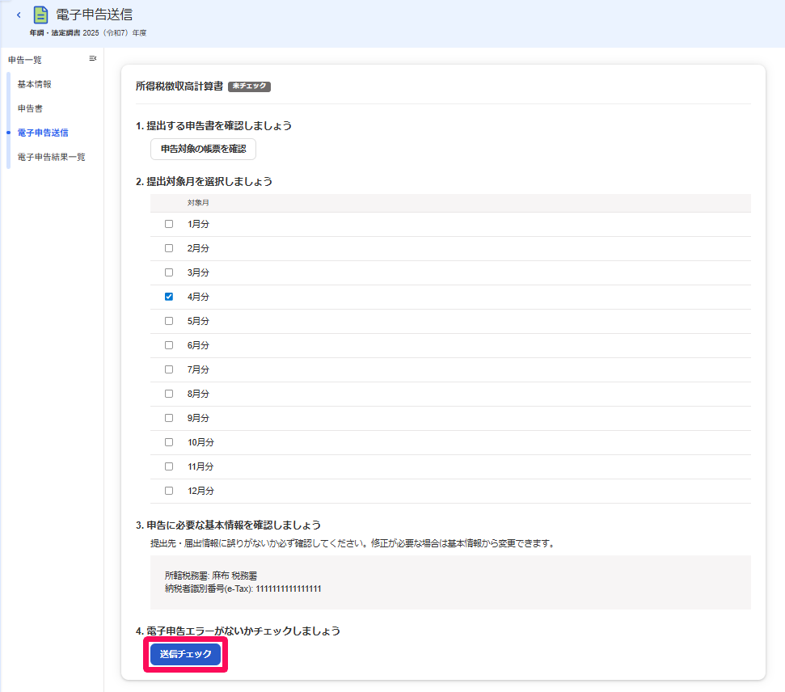Click the 12月分 row label
Image resolution: width=785 pixels, height=692 pixels.
(x=200, y=491)
